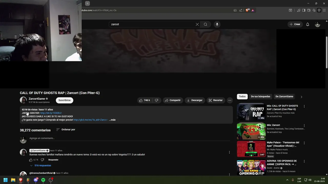Click the install app icon in address bar
The height and width of the screenshot is (184, 328).
click(235, 10)
